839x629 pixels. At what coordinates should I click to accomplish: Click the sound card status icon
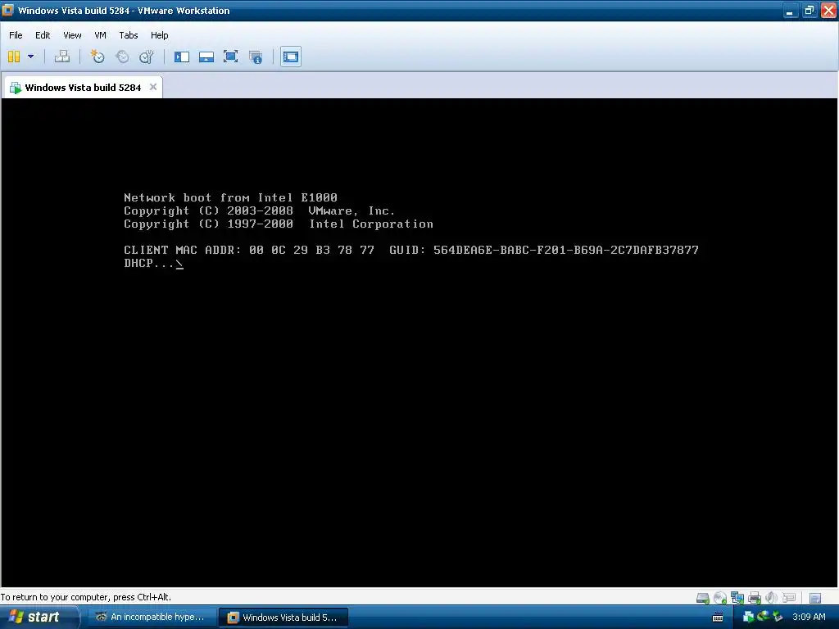pyautogui.click(x=771, y=598)
